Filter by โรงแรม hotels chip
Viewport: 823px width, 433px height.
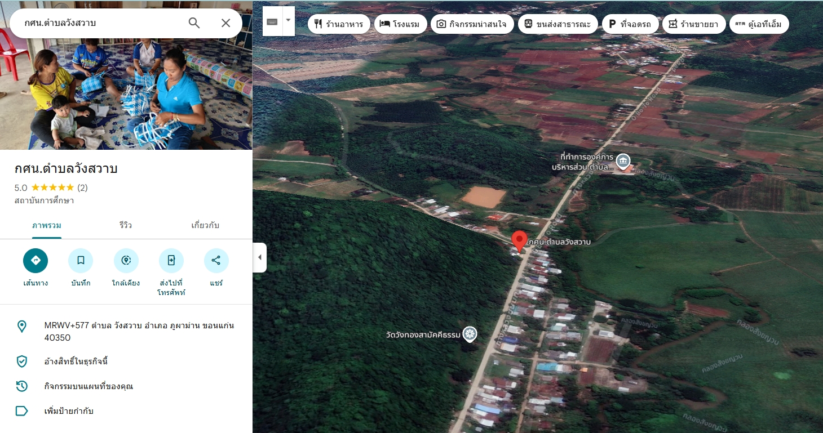click(x=400, y=24)
